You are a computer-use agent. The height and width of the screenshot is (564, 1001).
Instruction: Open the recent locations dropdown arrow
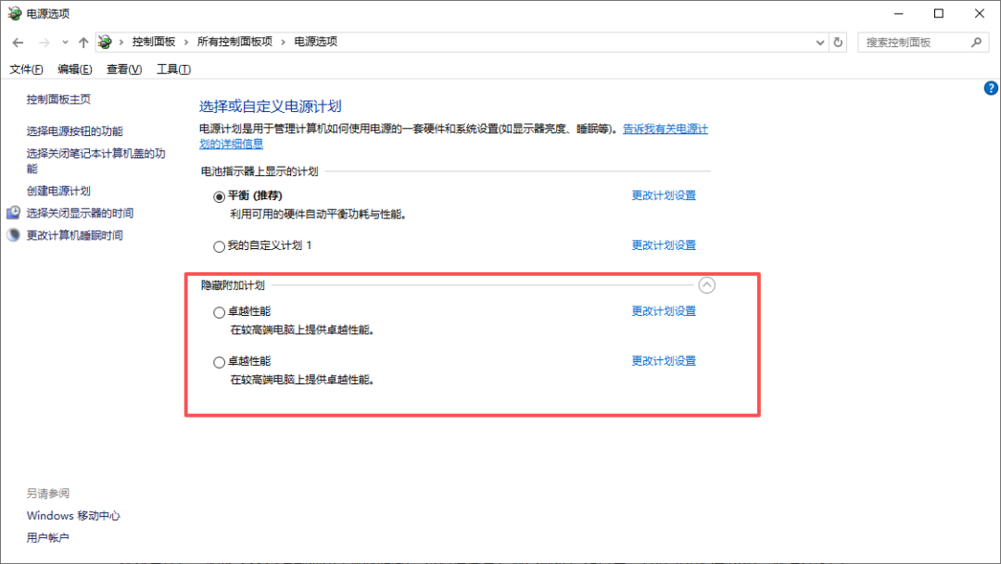(65, 43)
